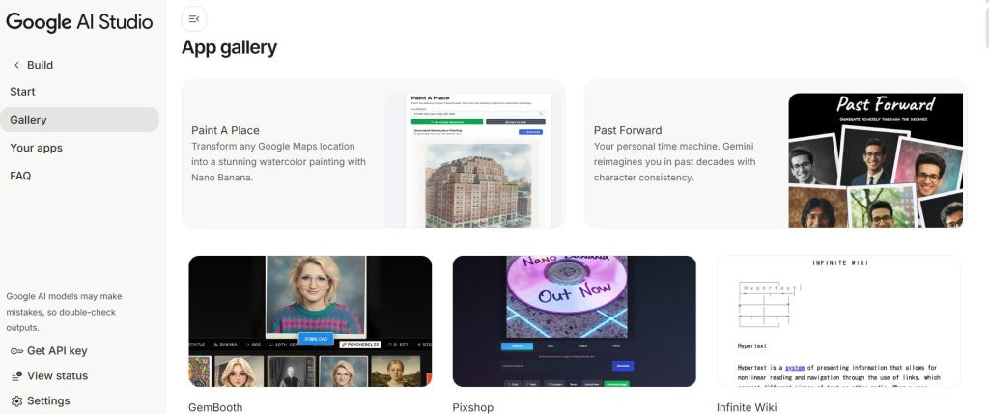Click the View status icon

tap(16, 376)
